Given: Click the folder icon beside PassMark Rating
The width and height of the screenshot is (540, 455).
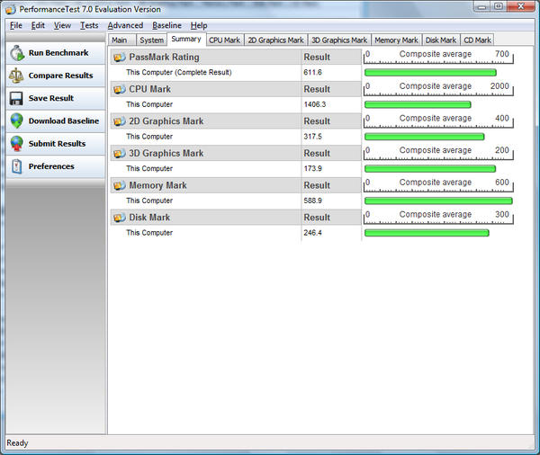Looking at the screenshot, I should [118, 57].
